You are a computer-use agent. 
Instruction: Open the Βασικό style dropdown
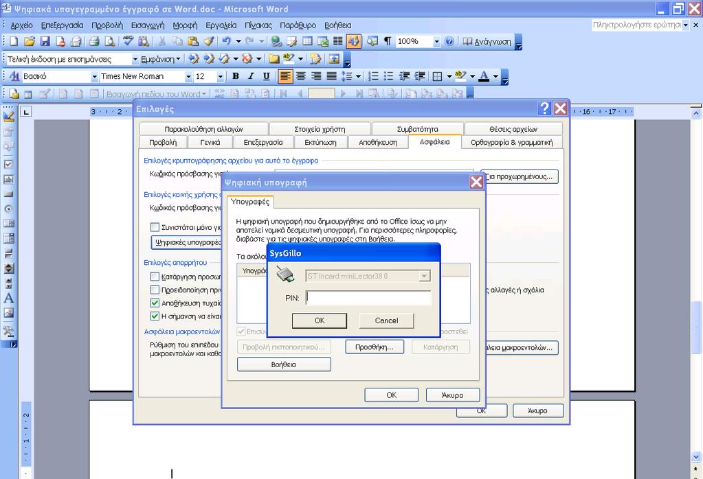click(94, 77)
